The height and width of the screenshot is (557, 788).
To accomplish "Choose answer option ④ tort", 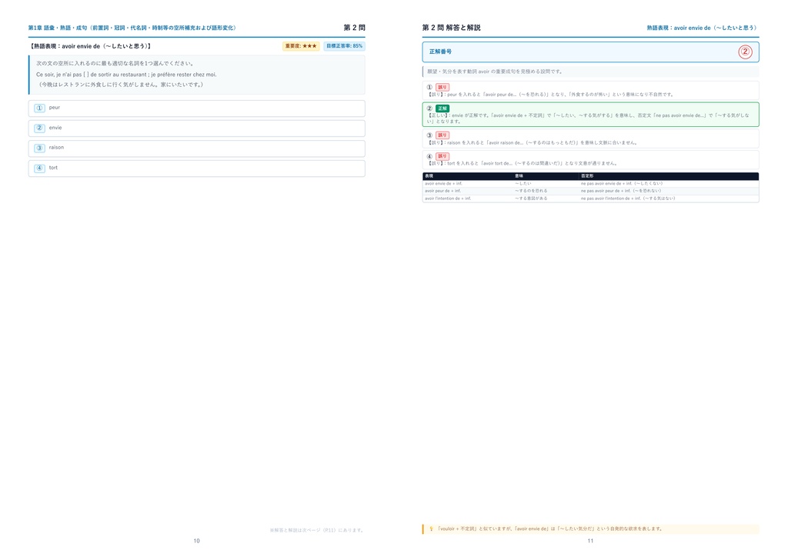I will point(196,168).
